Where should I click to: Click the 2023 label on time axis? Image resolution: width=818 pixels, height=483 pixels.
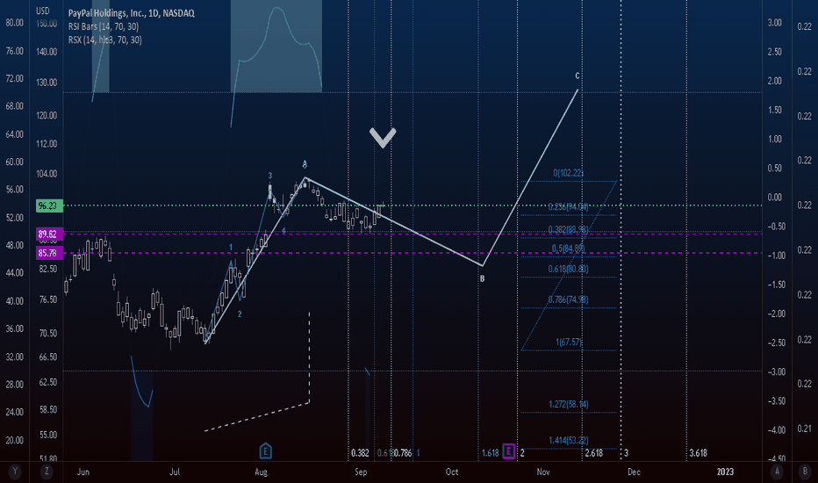725,472
